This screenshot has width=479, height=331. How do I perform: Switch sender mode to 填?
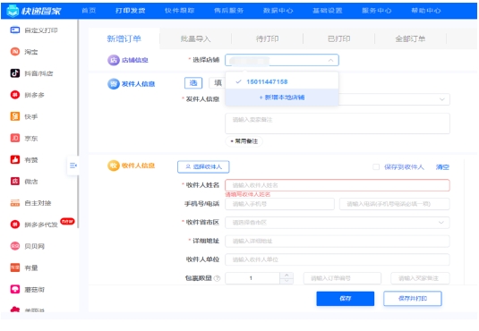click(x=218, y=82)
